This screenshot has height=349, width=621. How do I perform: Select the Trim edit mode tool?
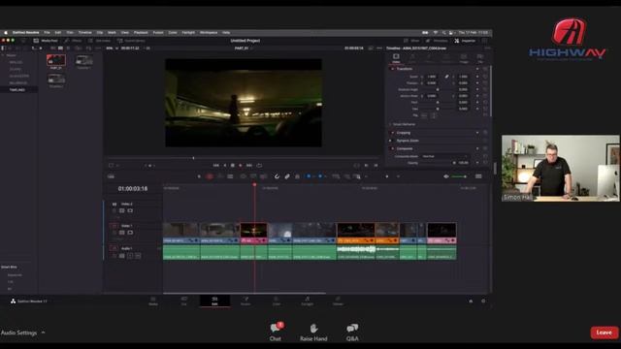210,176
